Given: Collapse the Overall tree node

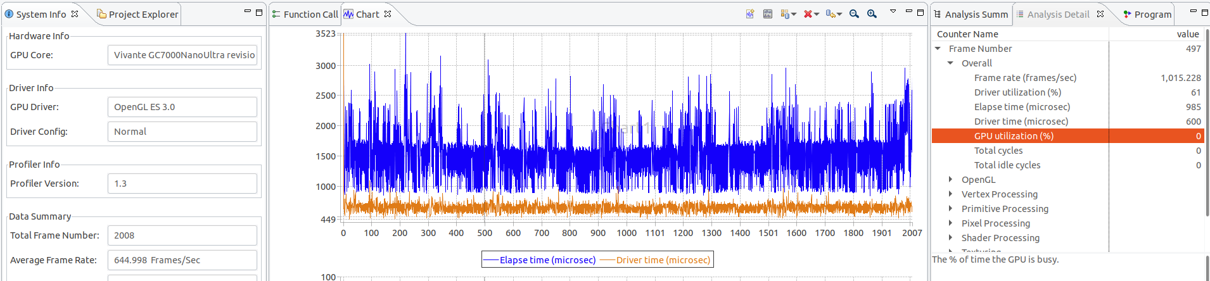Looking at the screenshot, I should point(950,63).
